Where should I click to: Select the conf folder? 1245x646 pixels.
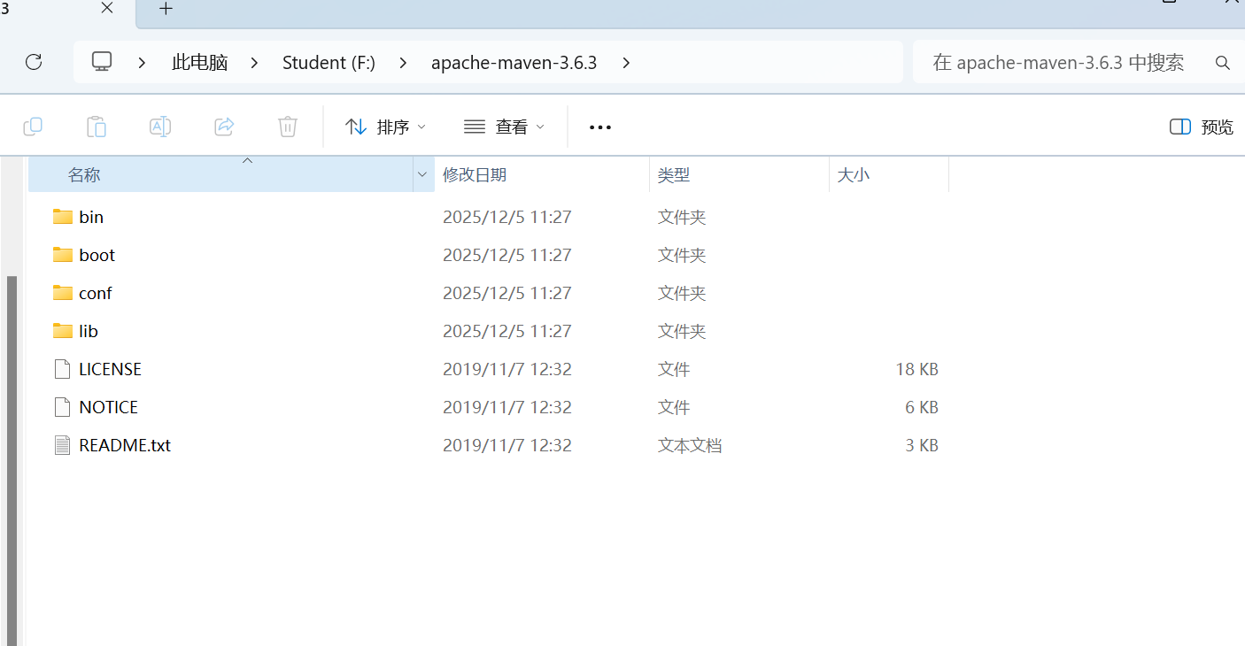pos(95,293)
